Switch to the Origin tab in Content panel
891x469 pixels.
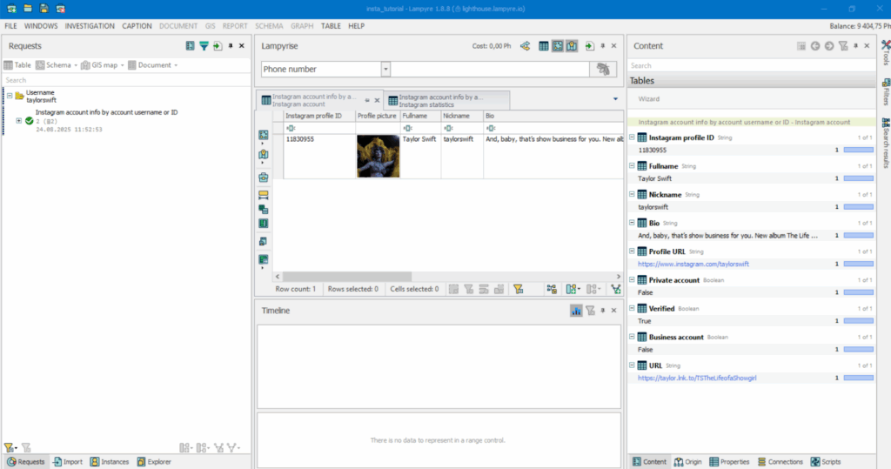(688, 462)
